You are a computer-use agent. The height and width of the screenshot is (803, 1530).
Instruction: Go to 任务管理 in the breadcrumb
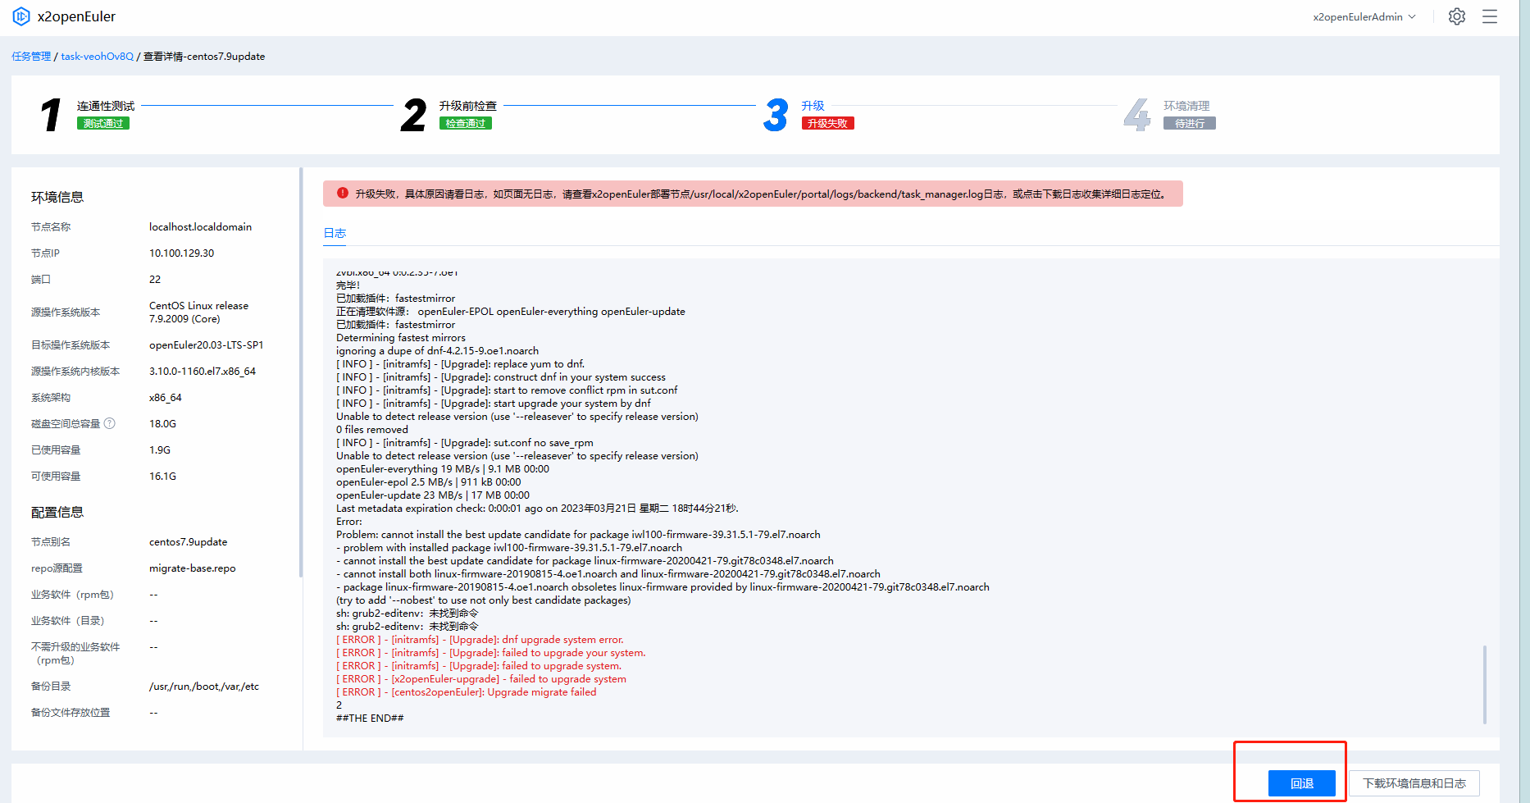31,57
